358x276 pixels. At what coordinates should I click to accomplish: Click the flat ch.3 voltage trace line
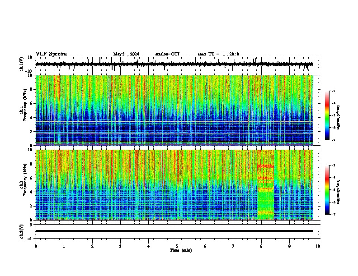coord(174,231)
